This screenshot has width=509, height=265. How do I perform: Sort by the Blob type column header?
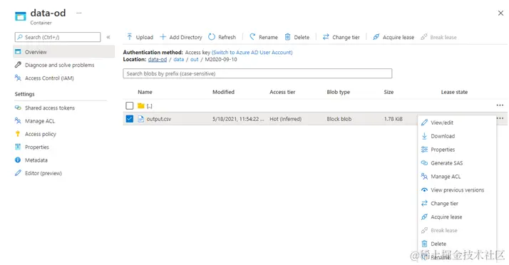click(x=338, y=92)
